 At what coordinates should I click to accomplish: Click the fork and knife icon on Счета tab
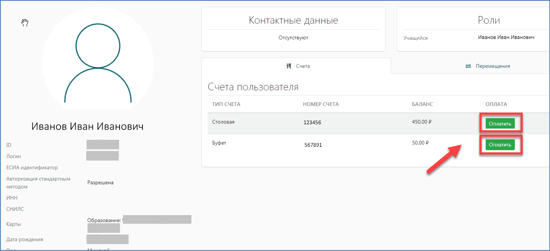289,66
